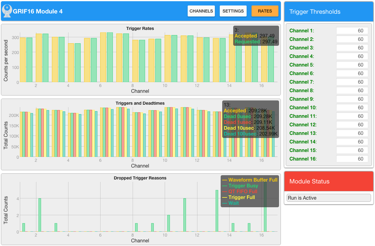Select the Channel 16 threshold field
The image size is (375, 246).
352,159
